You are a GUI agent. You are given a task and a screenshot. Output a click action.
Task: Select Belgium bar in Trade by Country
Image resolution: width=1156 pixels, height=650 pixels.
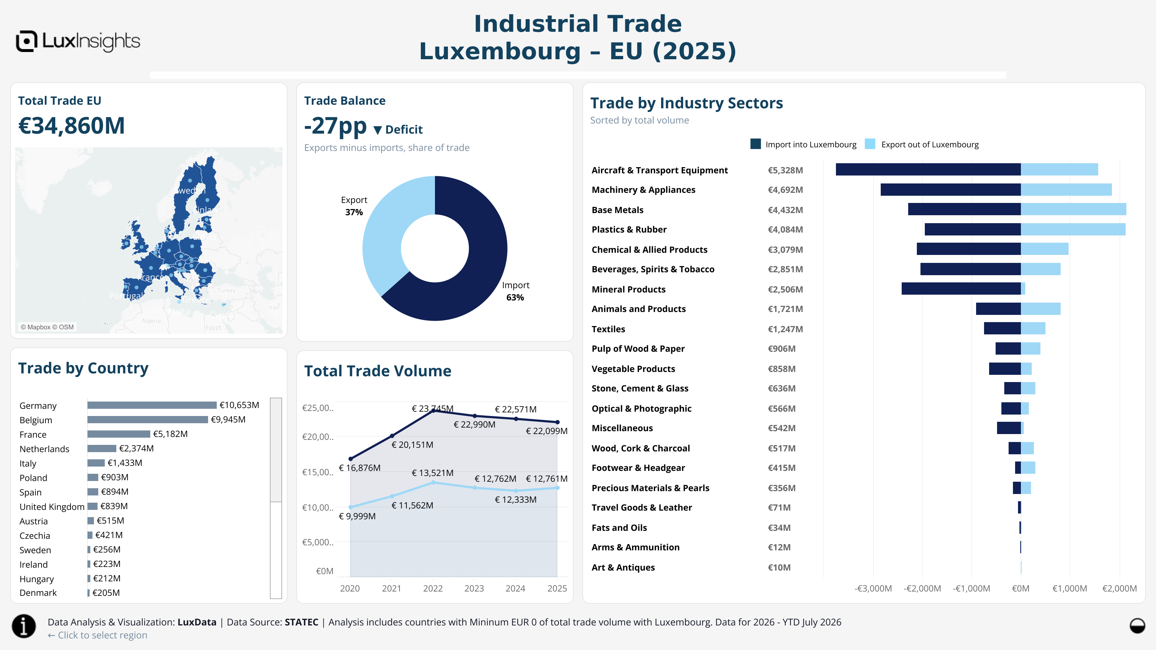tap(148, 419)
